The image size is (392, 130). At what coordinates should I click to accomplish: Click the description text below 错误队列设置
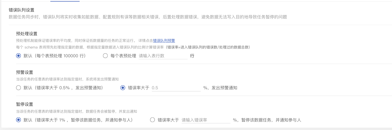coord(148,17)
